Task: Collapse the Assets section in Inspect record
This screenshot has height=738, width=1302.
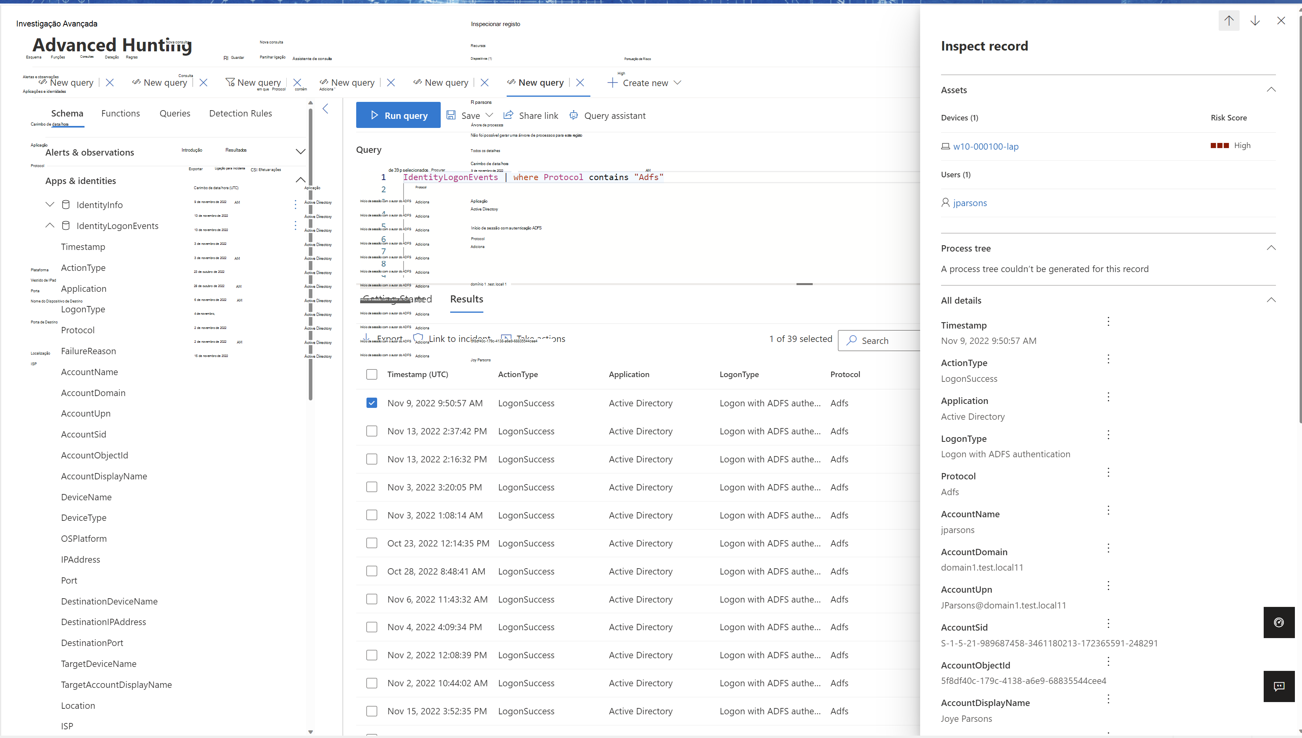Action: (1271, 89)
